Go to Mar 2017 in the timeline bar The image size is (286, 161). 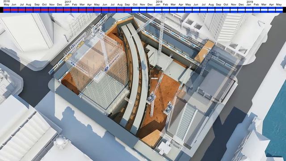82,10
